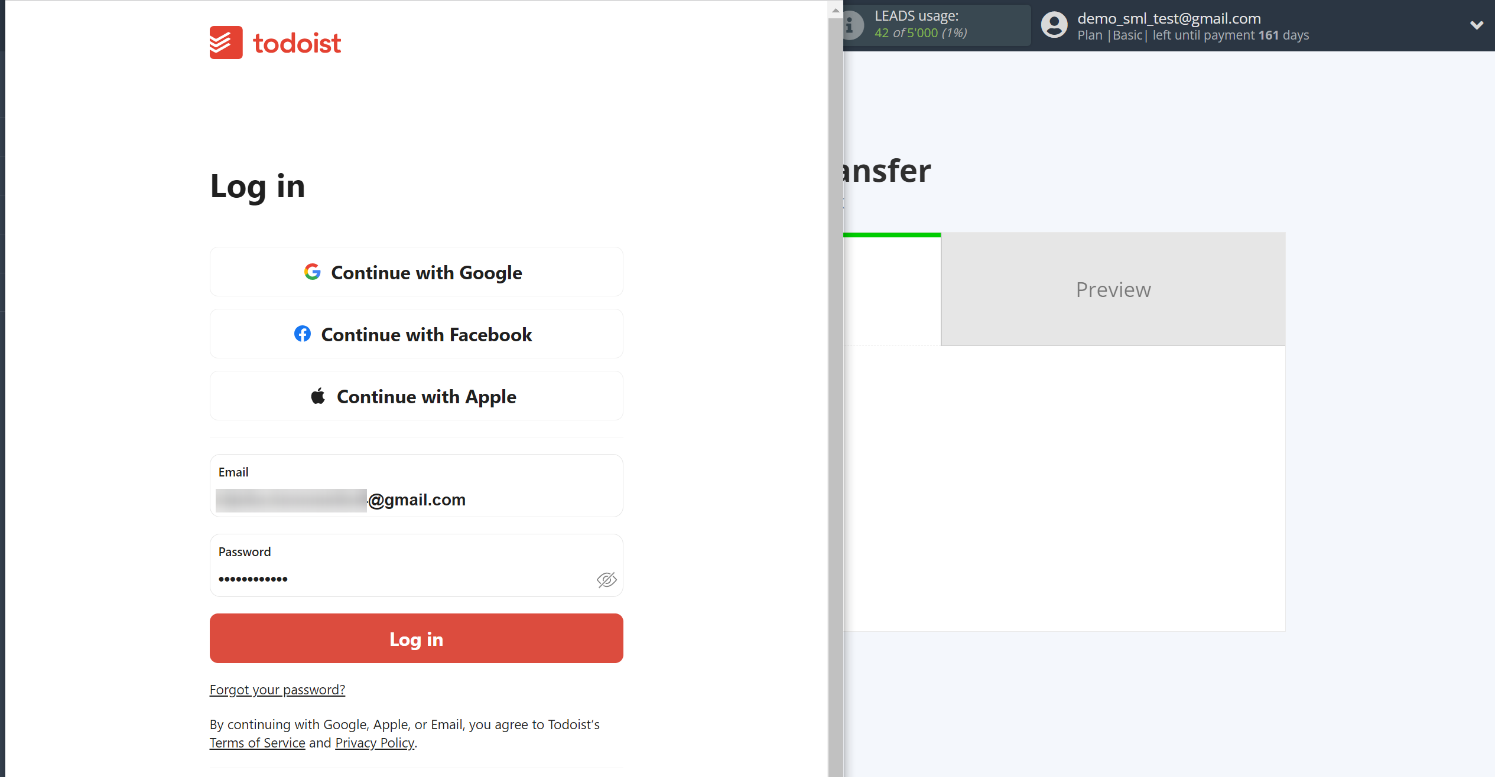Select the Email input field
Screen dimensions: 1495x777
click(x=416, y=498)
